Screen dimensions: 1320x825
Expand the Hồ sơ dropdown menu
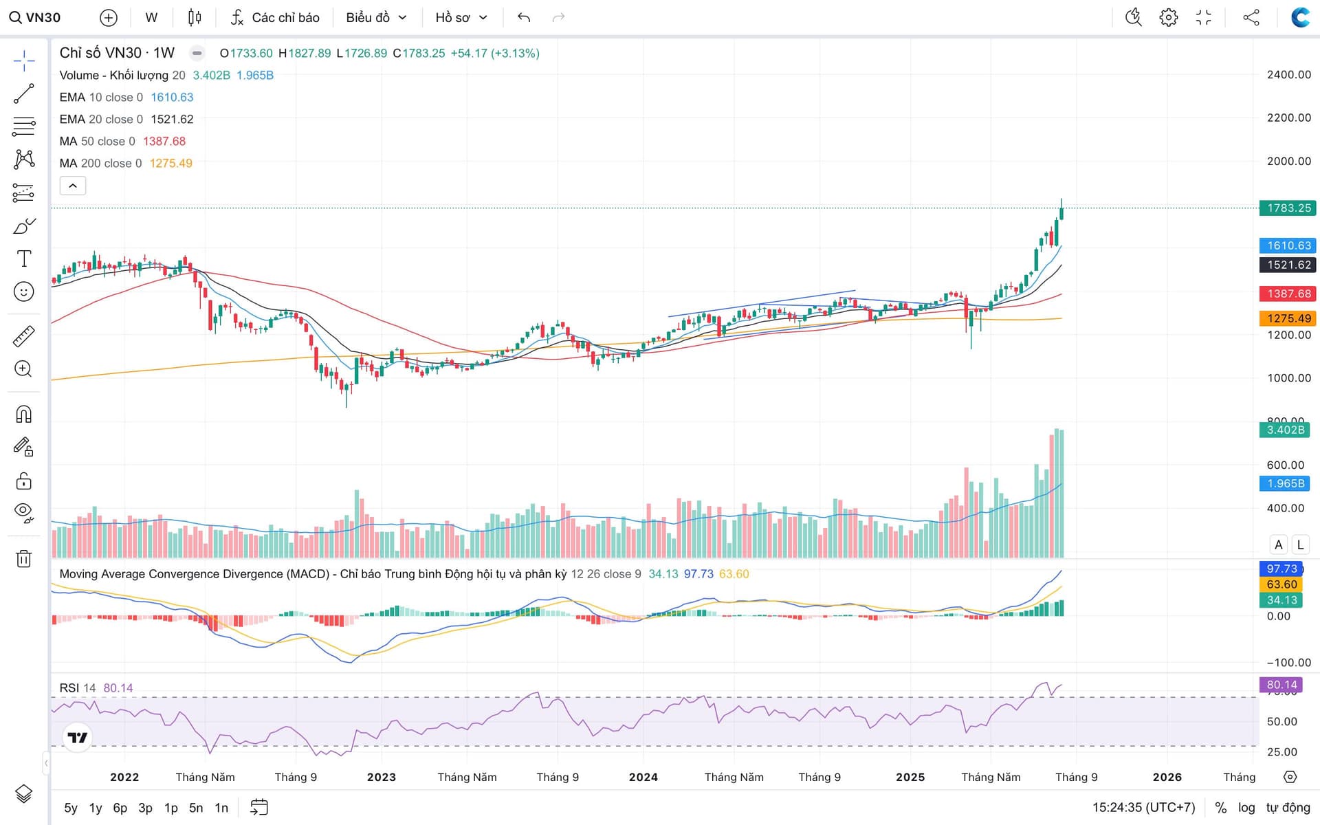[461, 18]
